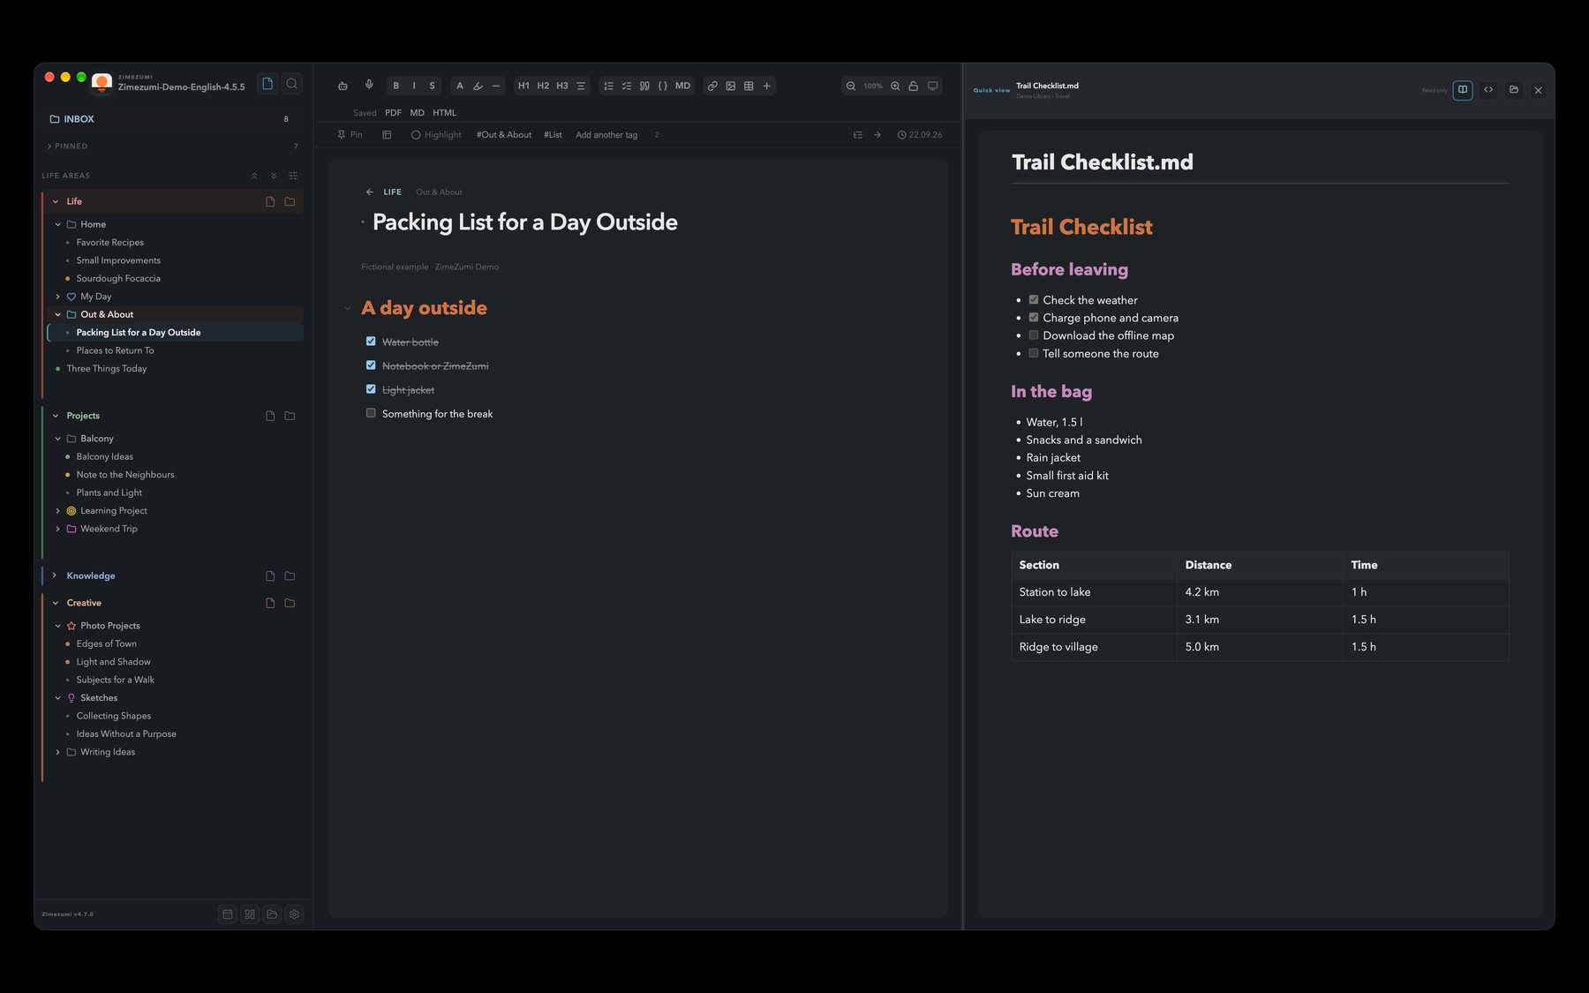
Task: Toggle the note lock icon
Action: [x=914, y=86]
